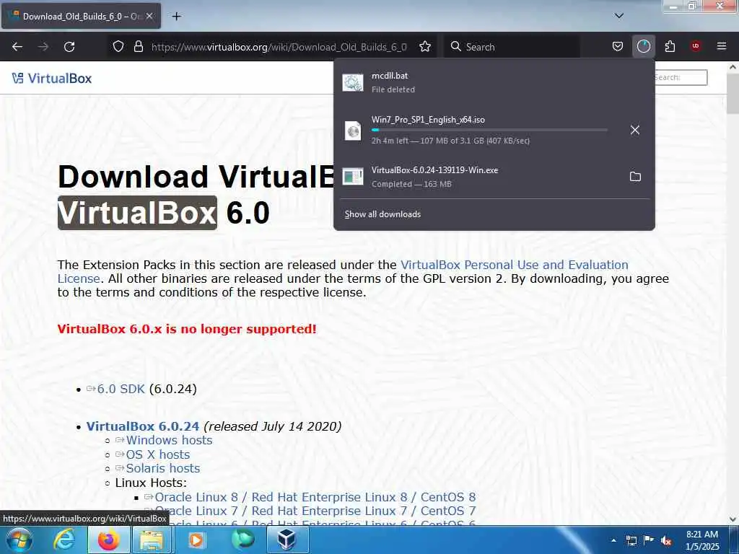Viewport: 739px width, 554px height.
Task: Open uBlock Origin extension icon
Action: [695, 46]
